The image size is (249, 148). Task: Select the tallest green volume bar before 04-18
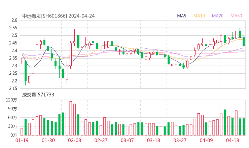point(225,122)
